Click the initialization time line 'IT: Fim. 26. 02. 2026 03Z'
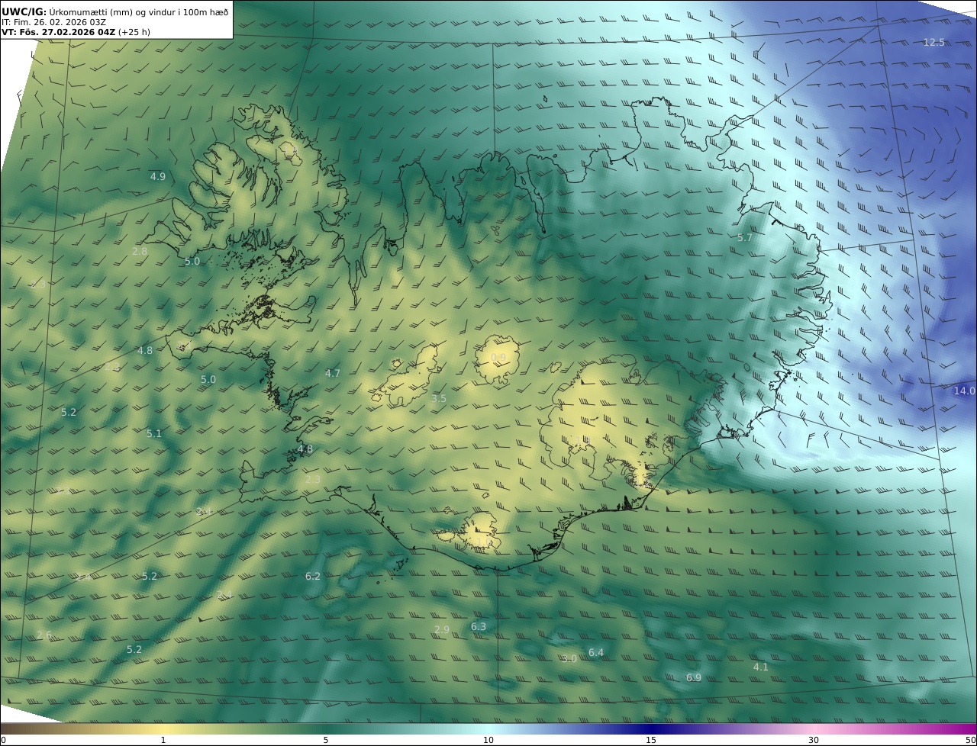The height and width of the screenshot is (746, 977). (x=53, y=22)
